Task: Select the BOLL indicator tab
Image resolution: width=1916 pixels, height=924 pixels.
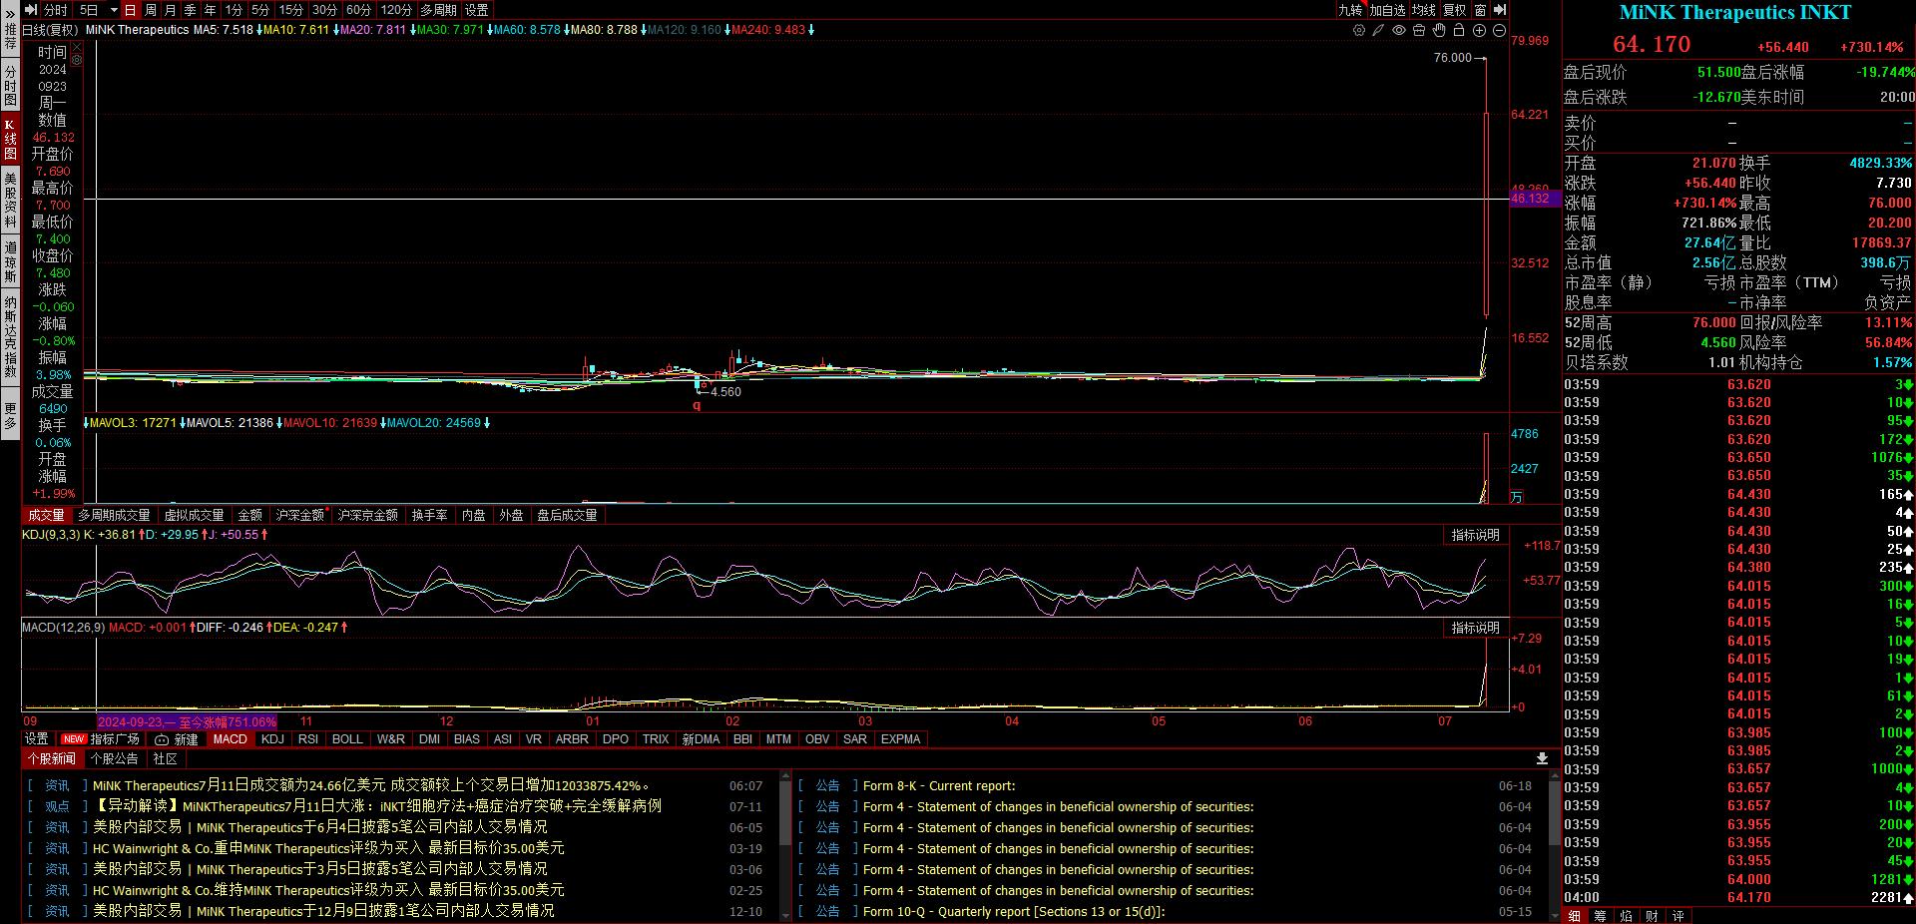Action: [347, 739]
